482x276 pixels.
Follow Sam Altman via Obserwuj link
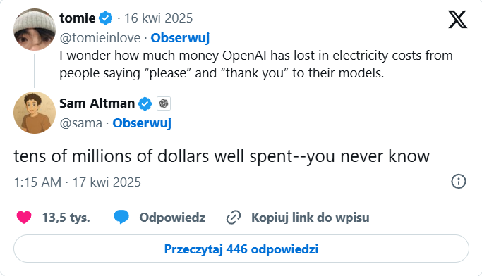click(142, 123)
